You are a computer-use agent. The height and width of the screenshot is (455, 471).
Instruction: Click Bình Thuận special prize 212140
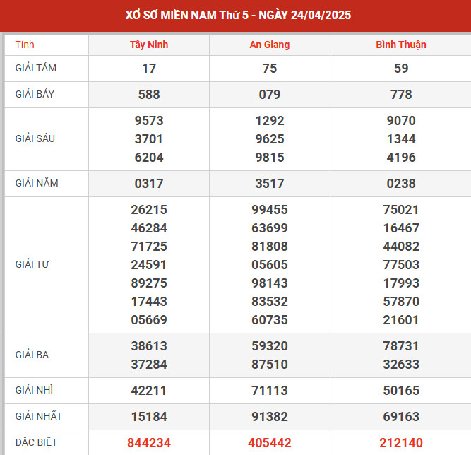coord(401,443)
